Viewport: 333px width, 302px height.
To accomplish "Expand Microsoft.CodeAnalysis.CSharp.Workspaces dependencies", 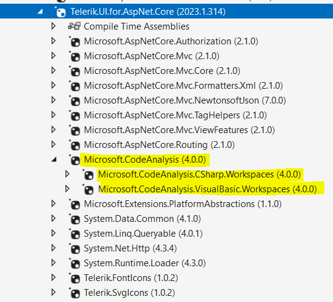I will click(67, 174).
